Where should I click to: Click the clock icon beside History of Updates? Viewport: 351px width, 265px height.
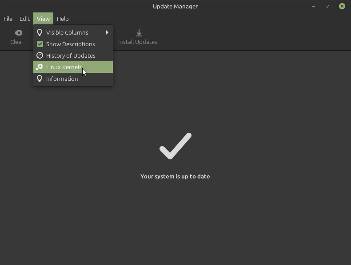point(40,55)
